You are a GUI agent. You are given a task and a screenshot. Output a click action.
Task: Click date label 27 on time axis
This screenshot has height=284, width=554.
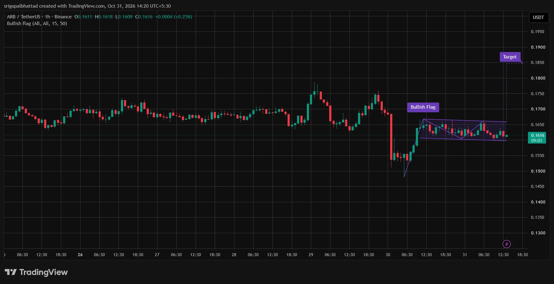point(157,255)
